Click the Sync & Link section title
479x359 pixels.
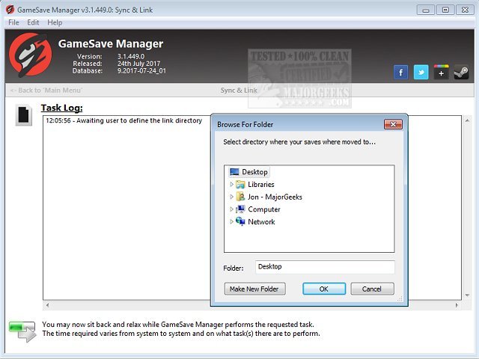point(239,90)
